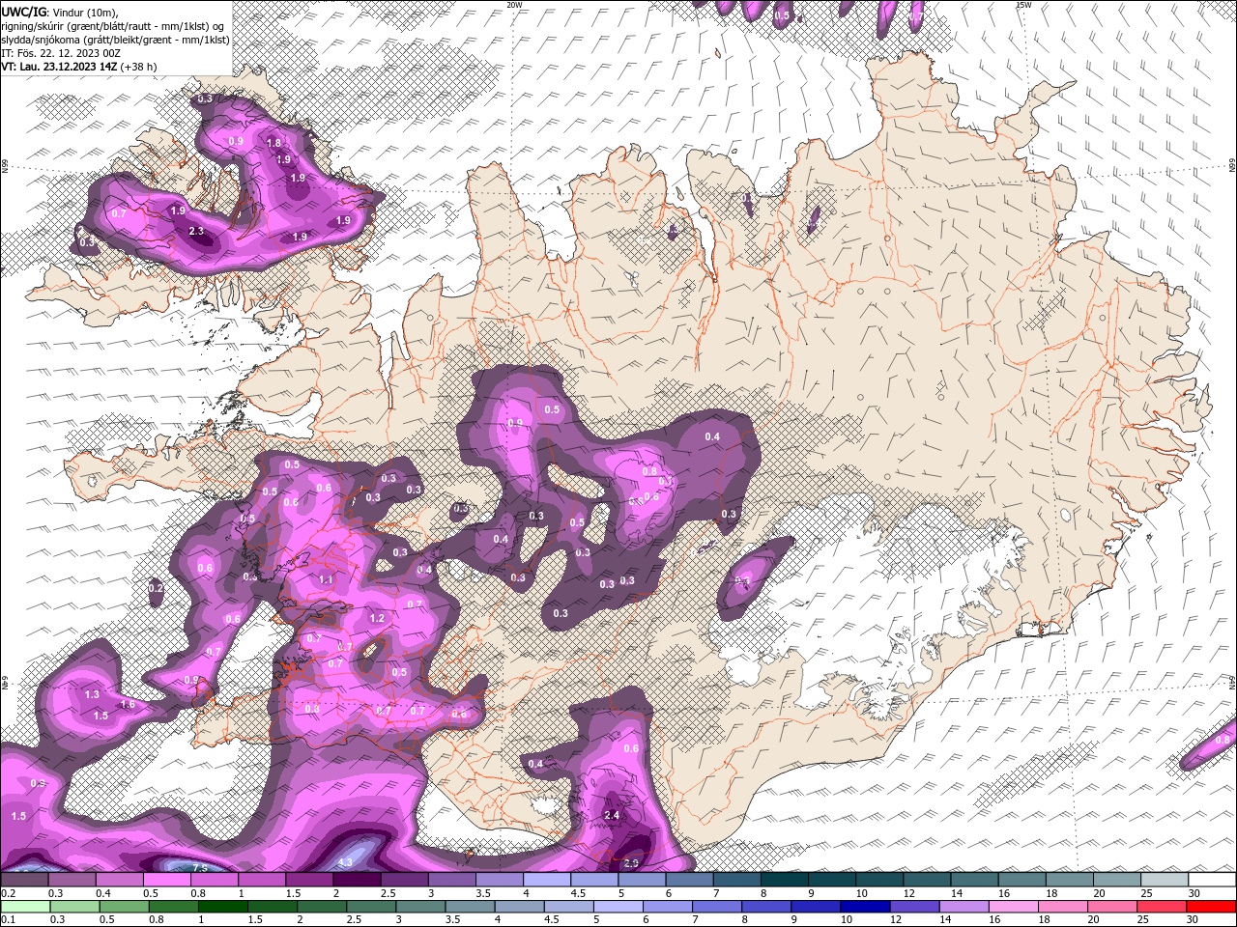This screenshot has height=927, width=1237.
Task: Click the 1.2 precipitation value label
Action: [377, 618]
